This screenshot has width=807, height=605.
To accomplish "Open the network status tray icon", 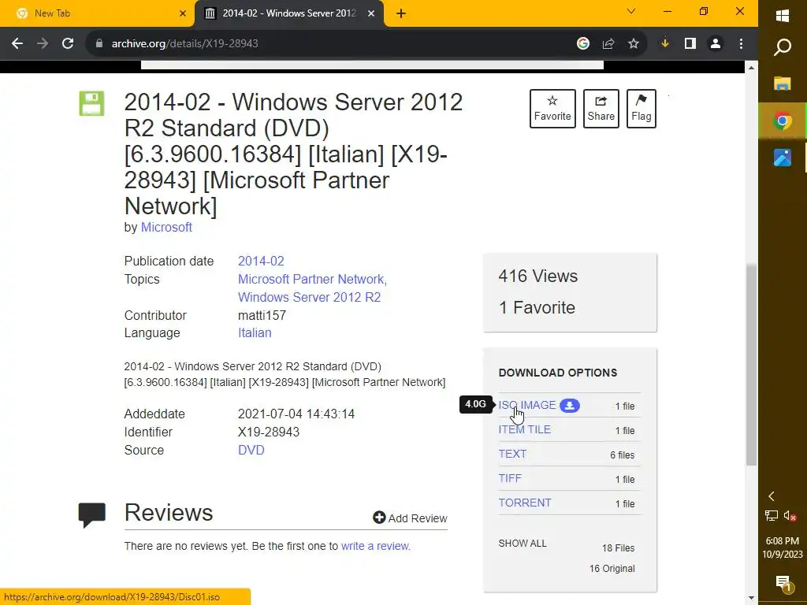I will 771,515.
